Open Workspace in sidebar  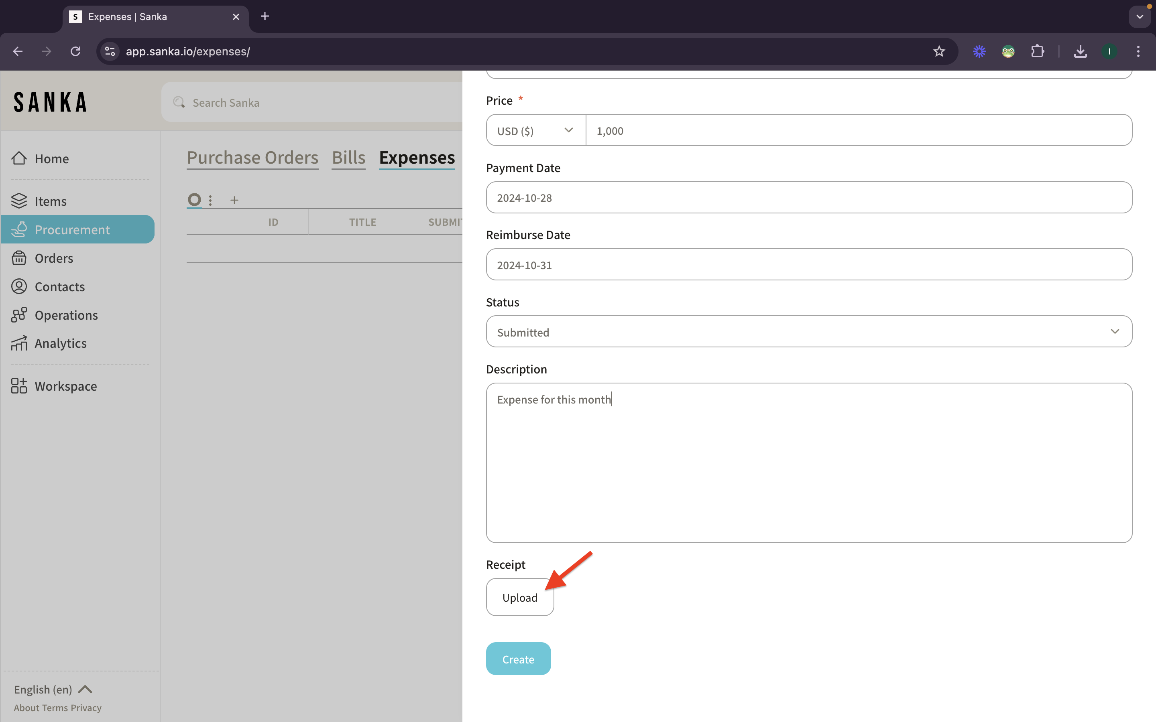pos(65,386)
